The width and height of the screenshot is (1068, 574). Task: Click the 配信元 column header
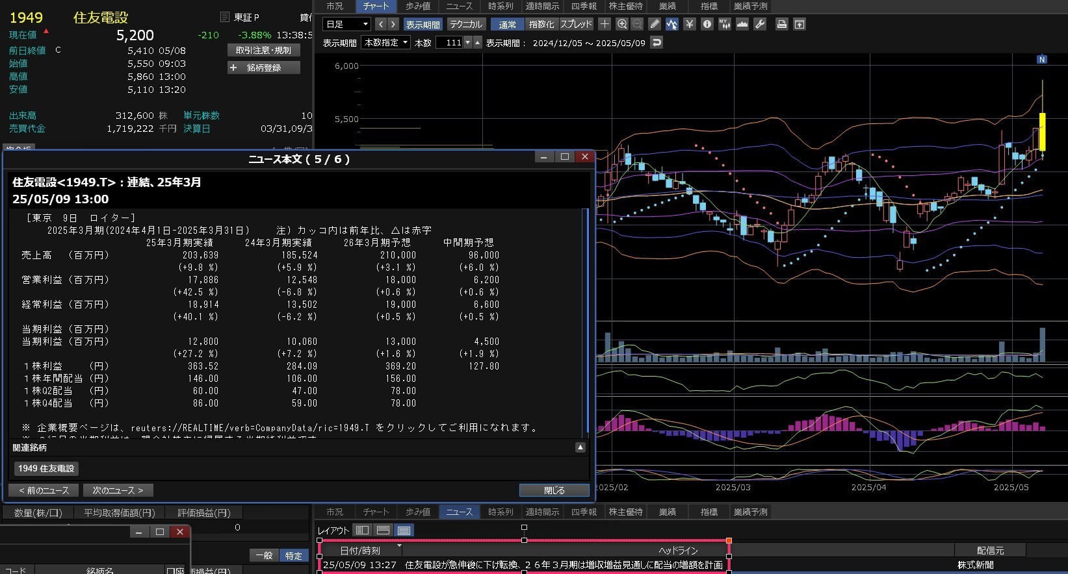990,550
